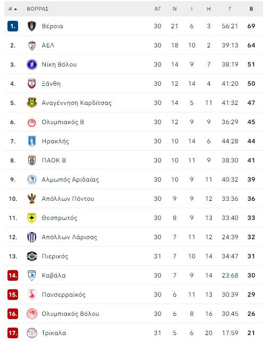263x342 pixels.
Task: Select the Πανσερραϊκός table row name
Action: [64, 295]
